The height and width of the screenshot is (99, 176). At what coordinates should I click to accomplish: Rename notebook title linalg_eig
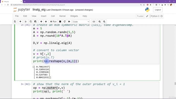(39, 10)
